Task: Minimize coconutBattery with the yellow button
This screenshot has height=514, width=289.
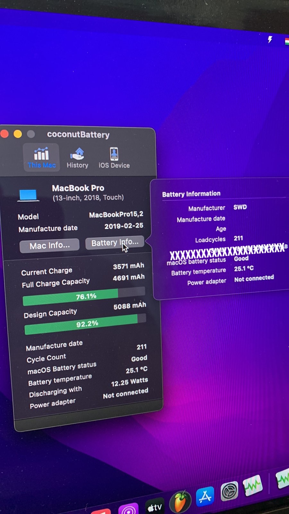Action: click(18, 134)
